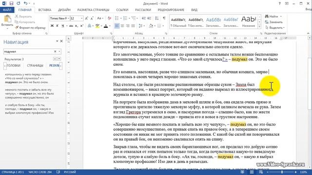Decrease paragraph indent

coord(144,18)
